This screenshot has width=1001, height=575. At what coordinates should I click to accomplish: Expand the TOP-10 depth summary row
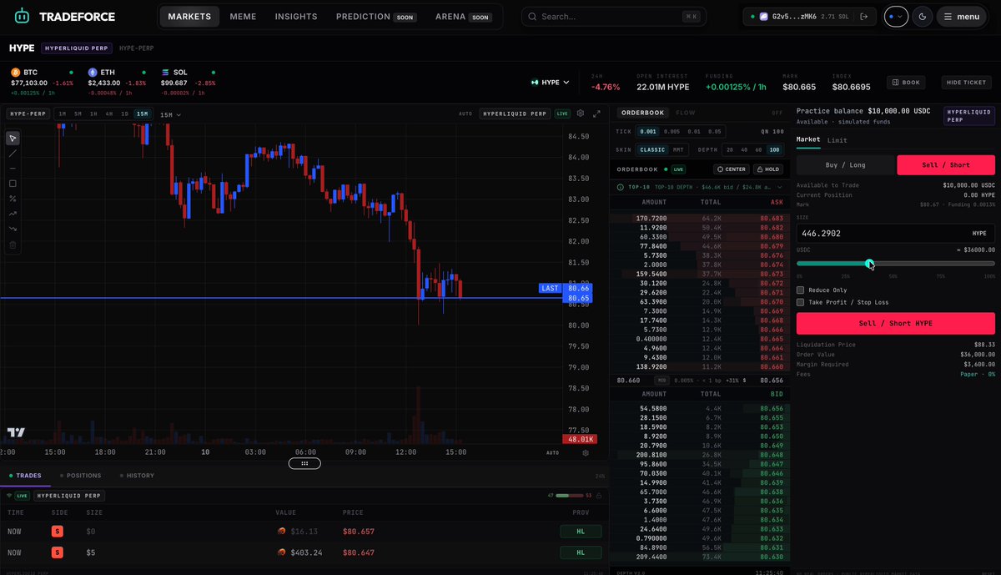pyautogui.click(x=700, y=186)
